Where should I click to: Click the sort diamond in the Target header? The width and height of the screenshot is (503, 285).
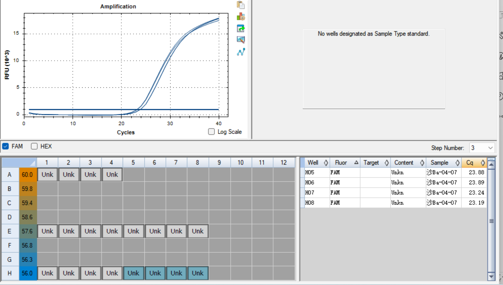[386, 163]
